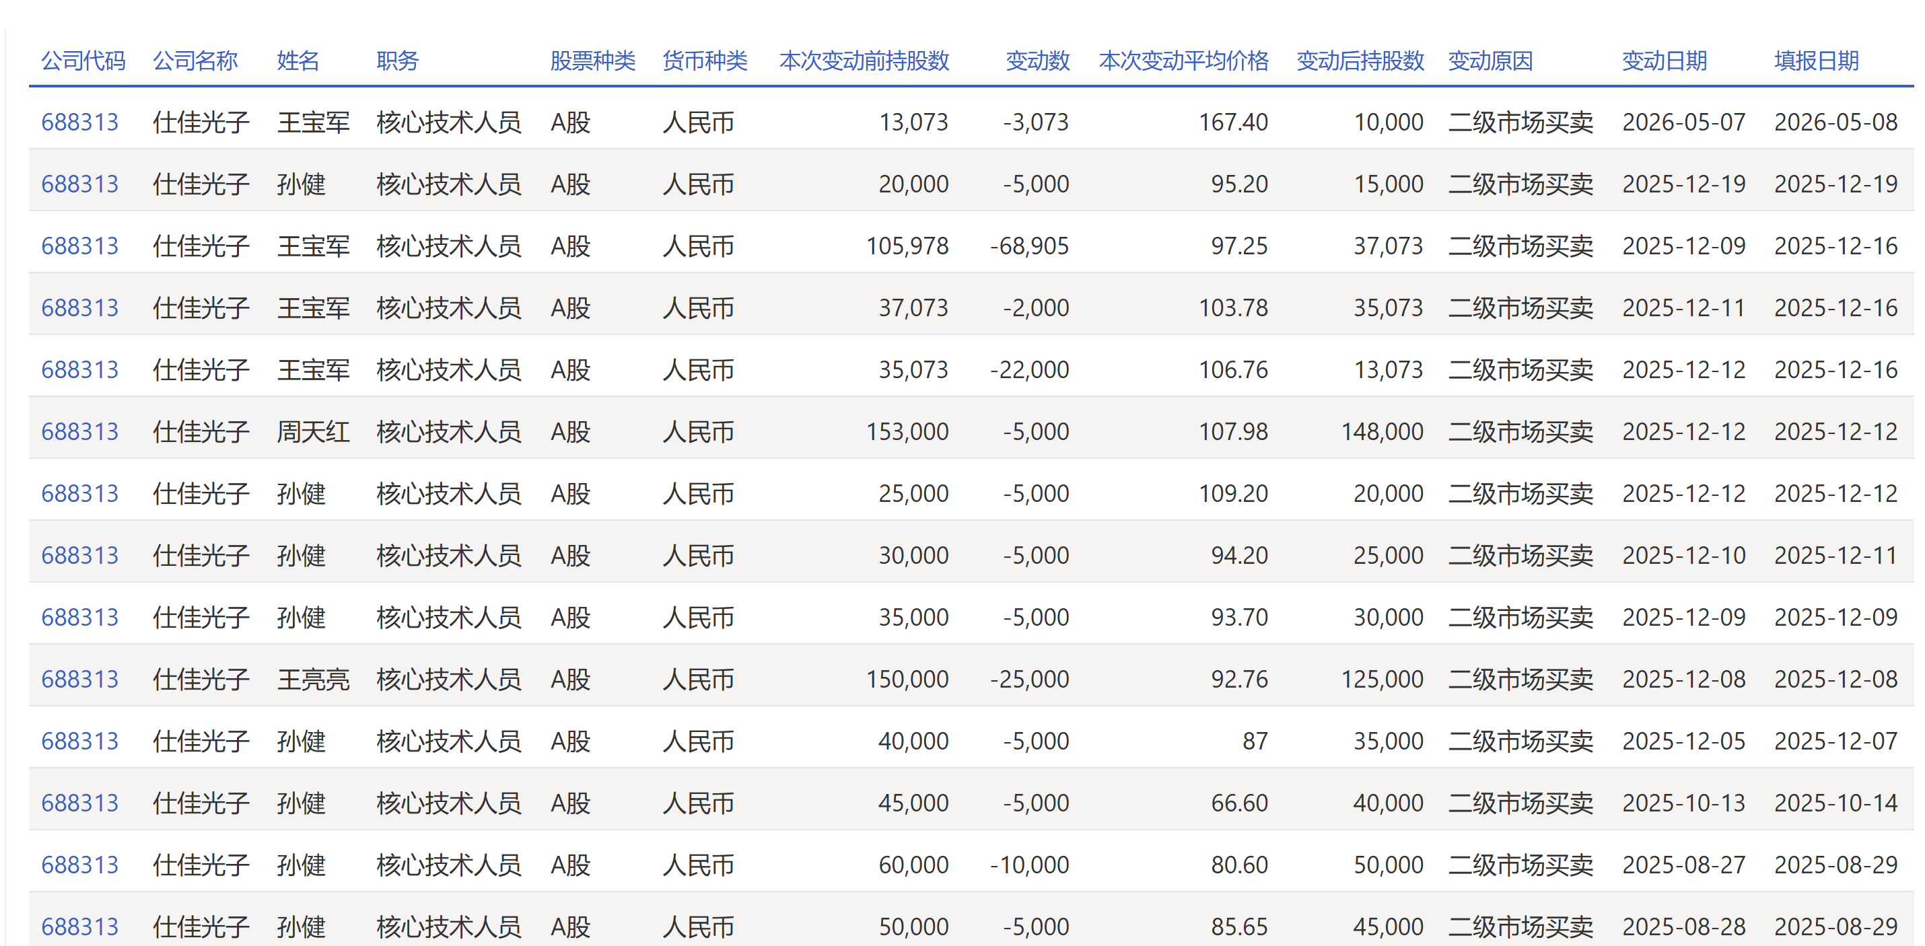
Task: Click 人民币 in the 66.60 price row
Action: tap(698, 803)
